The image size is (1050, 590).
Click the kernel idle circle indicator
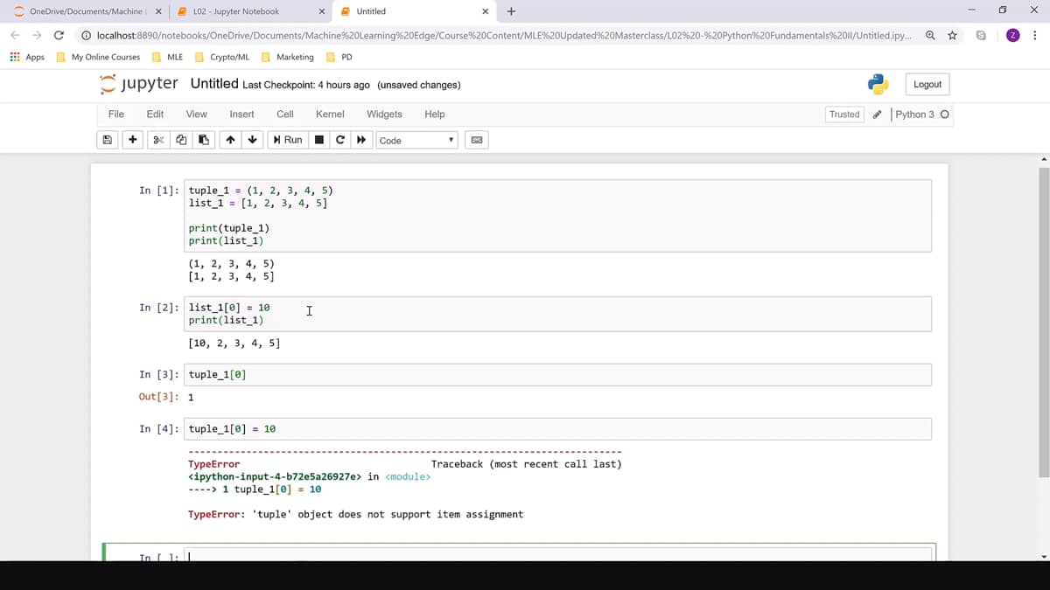click(x=945, y=115)
